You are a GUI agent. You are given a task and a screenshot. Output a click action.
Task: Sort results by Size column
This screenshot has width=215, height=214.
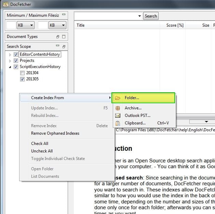[198, 25]
